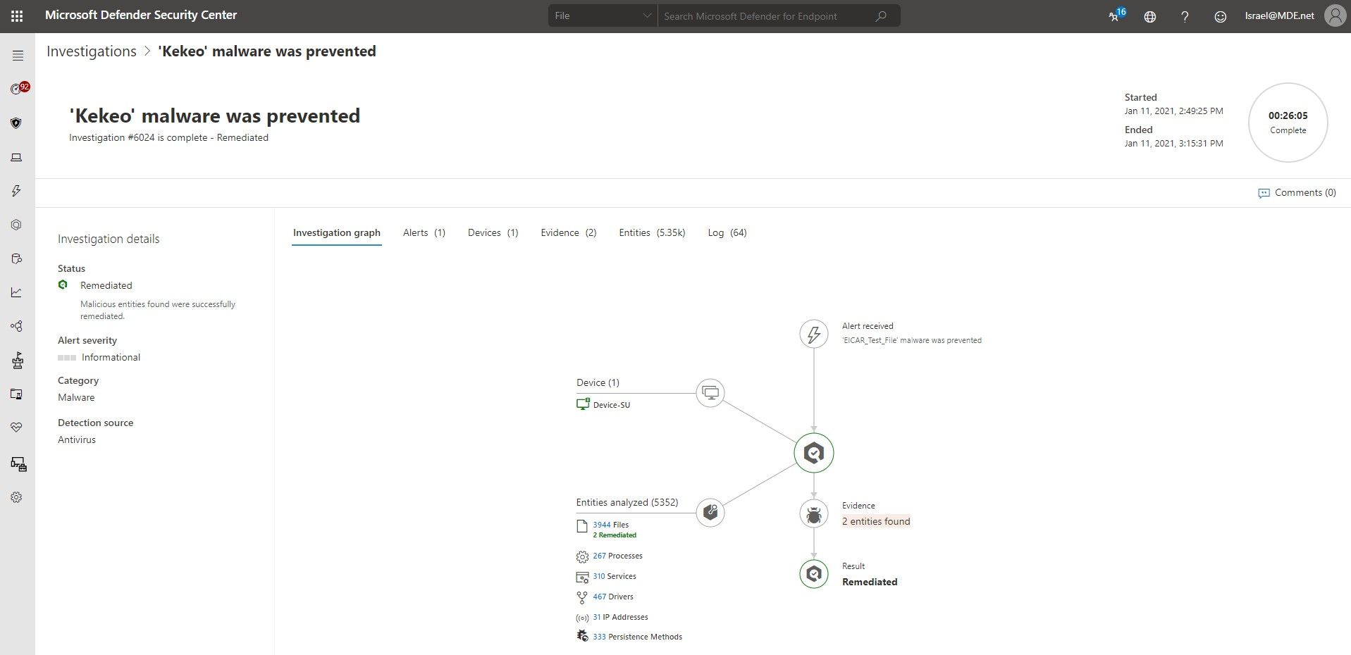Click the 2 Remediated files label
Screen dimensions: 1351x655
click(x=615, y=535)
